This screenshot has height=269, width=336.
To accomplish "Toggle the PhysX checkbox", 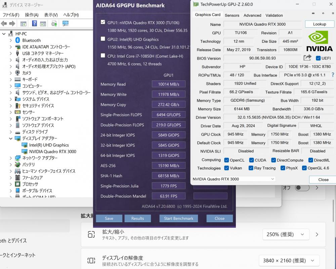I will click(283, 168).
